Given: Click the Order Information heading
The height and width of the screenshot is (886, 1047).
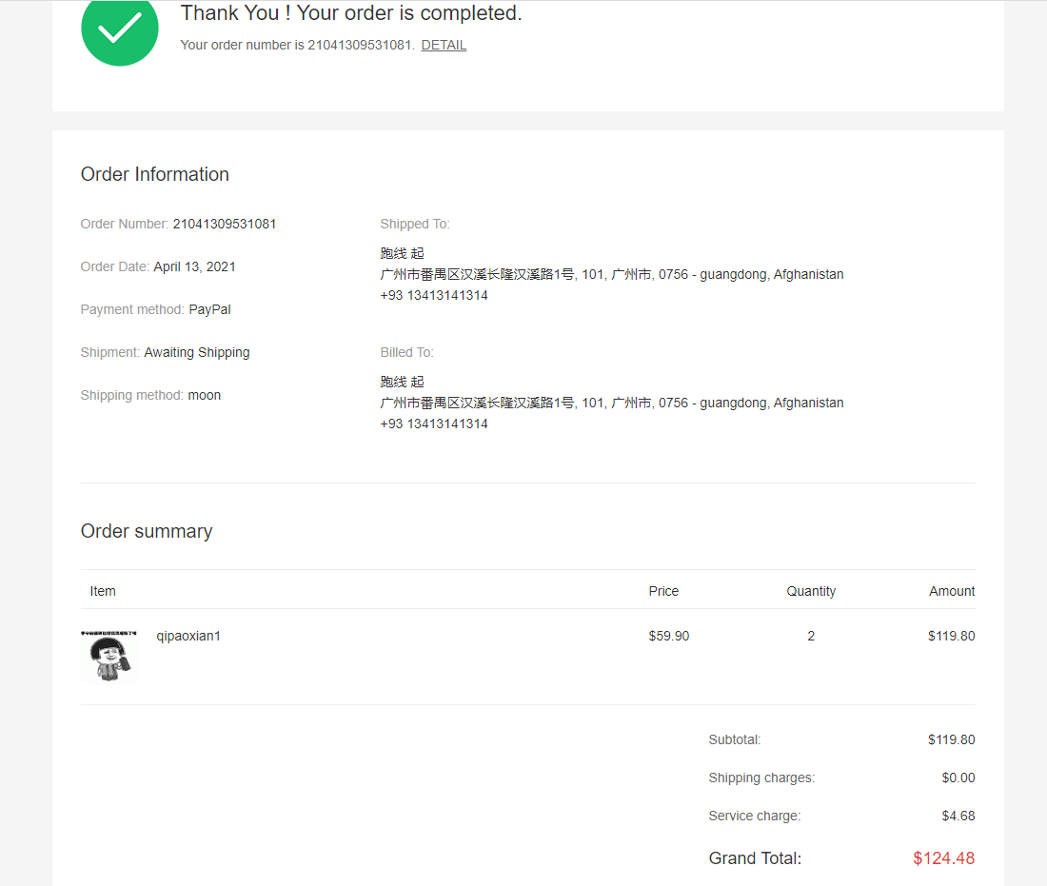Looking at the screenshot, I should (155, 174).
